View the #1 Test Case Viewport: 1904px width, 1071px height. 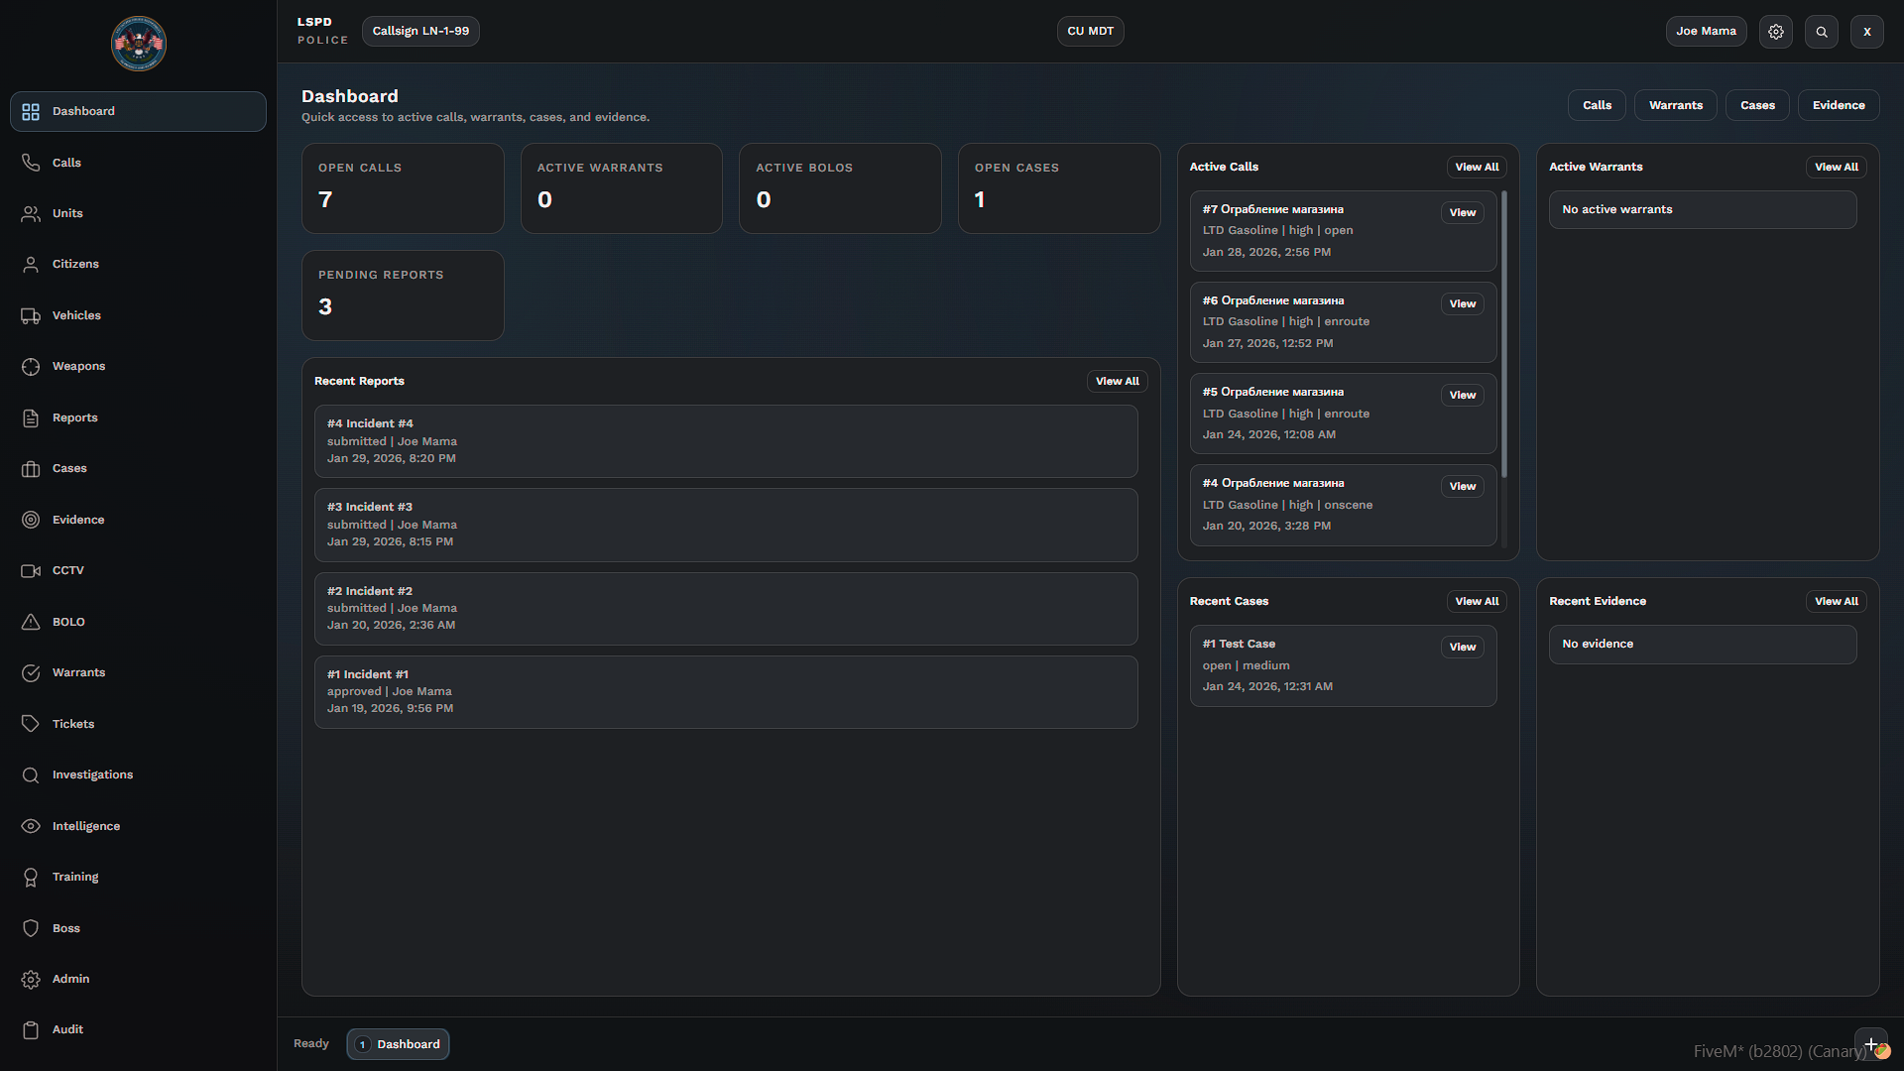1462,647
